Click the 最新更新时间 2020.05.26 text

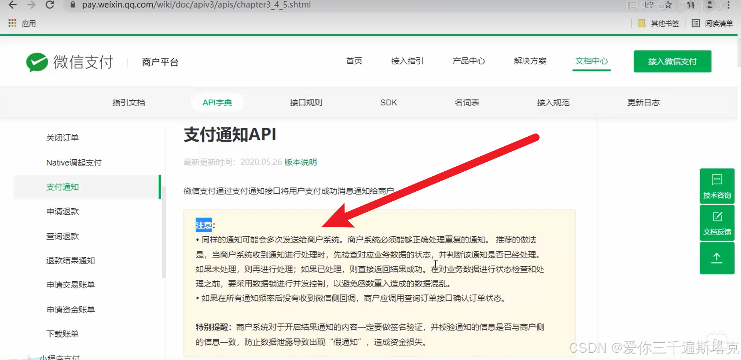[233, 162]
